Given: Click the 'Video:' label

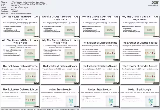Looking at the screenshot, I should point(3,4).
